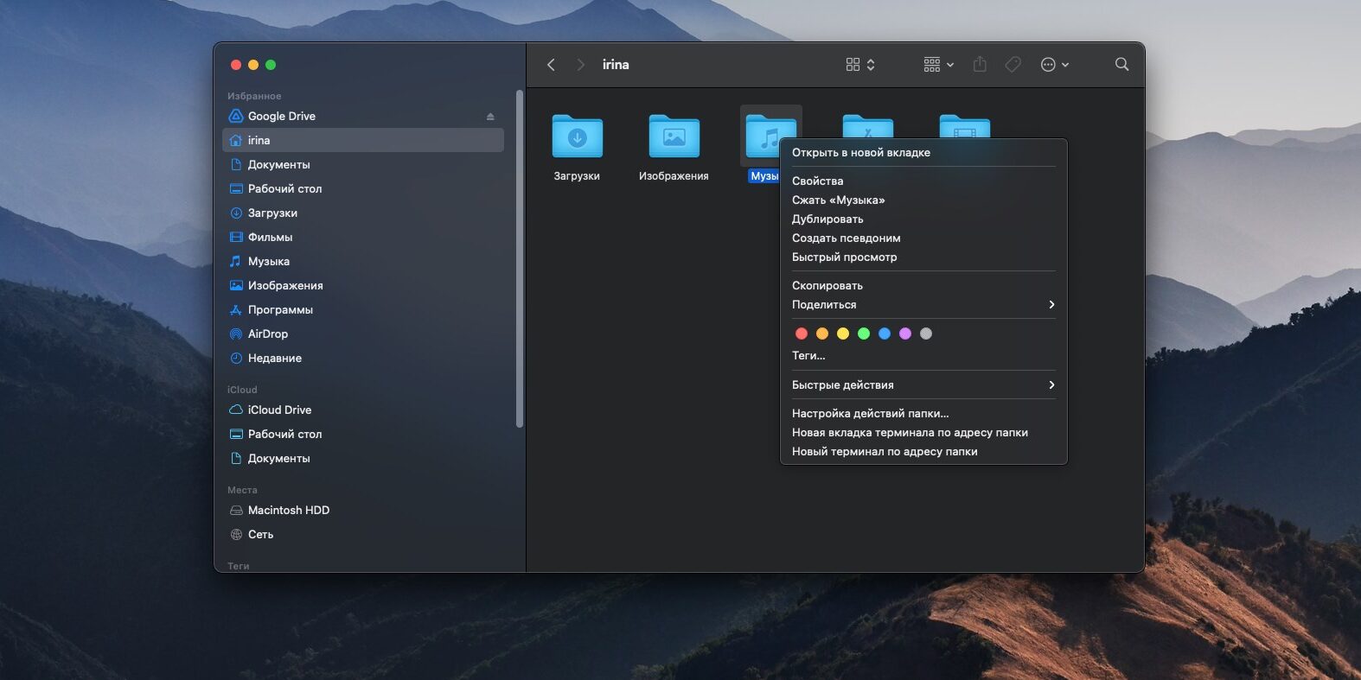1361x680 pixels.
Task: Click the tag icon in Finder toolbar
Action: pos(1013,65)
